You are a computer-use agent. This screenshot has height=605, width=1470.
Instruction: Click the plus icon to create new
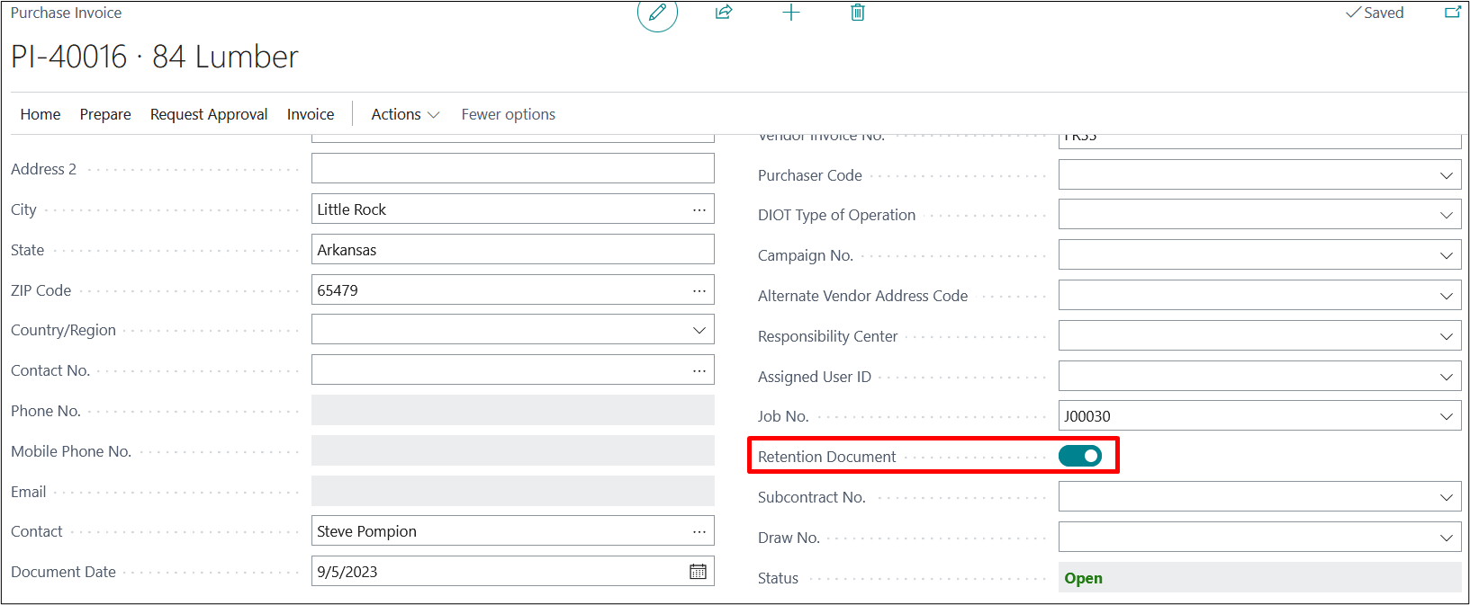click(791, 13)
